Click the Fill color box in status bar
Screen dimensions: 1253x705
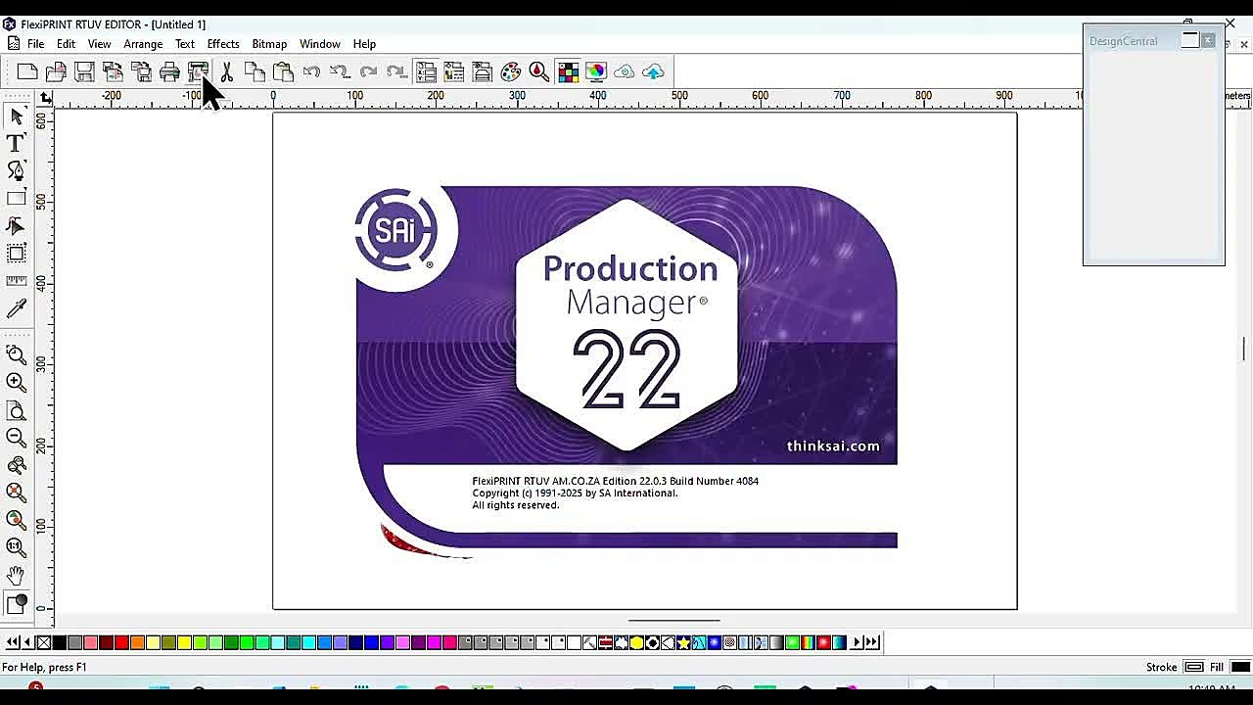point(1240,667)
